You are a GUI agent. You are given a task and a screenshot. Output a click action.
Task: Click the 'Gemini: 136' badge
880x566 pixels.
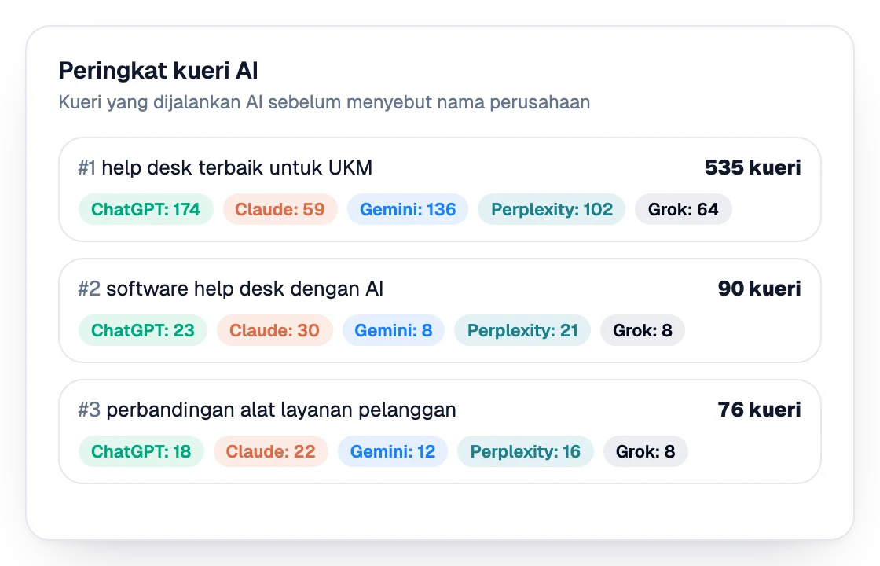click(408, 209)
